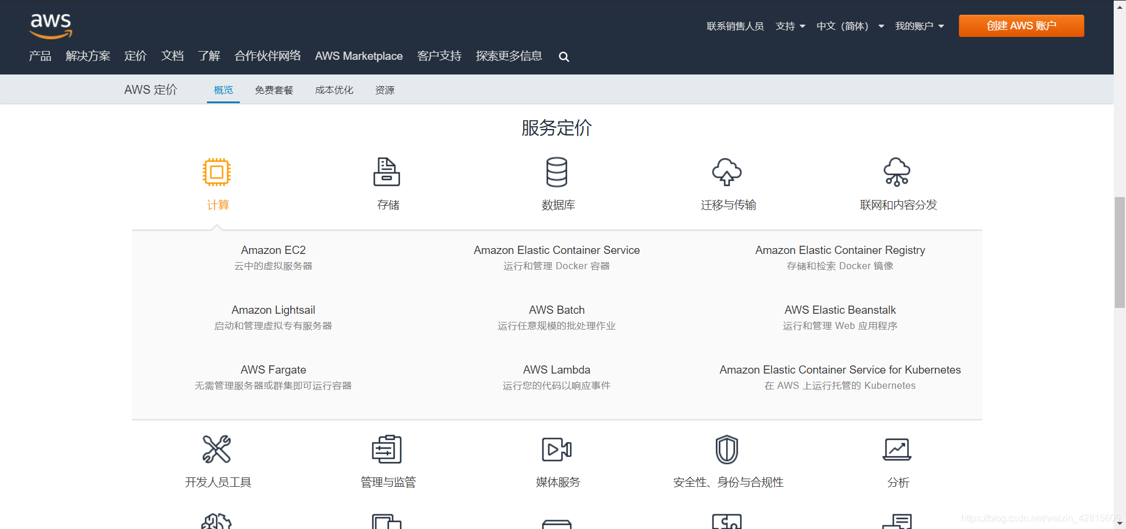1126x529 pixels.
Task: Open AWS Elastic Beanstalk link
Action: (840, 310)
